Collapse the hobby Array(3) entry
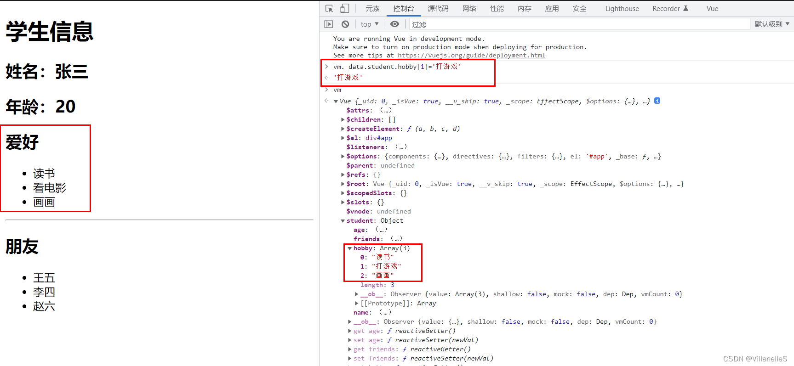Screen dimensions: 794x366 pyautogui.click(x=349, y=248)
